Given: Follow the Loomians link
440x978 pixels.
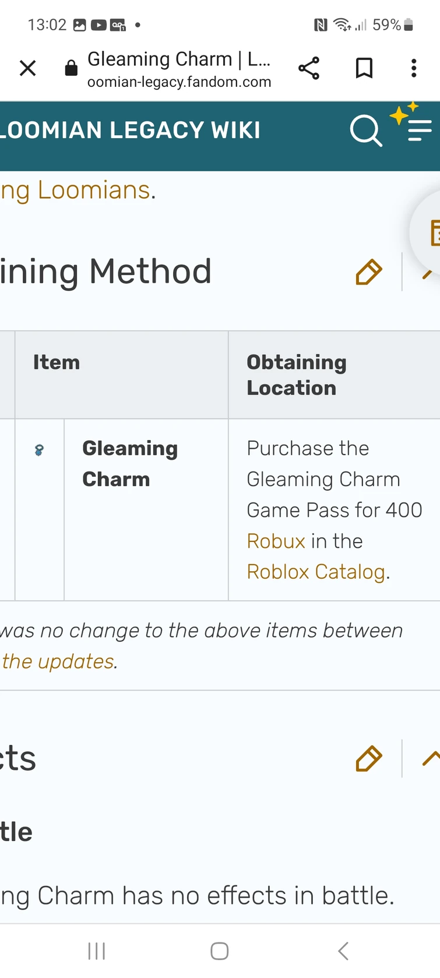Looking at the screenshot, I should (x=93, y=191).
